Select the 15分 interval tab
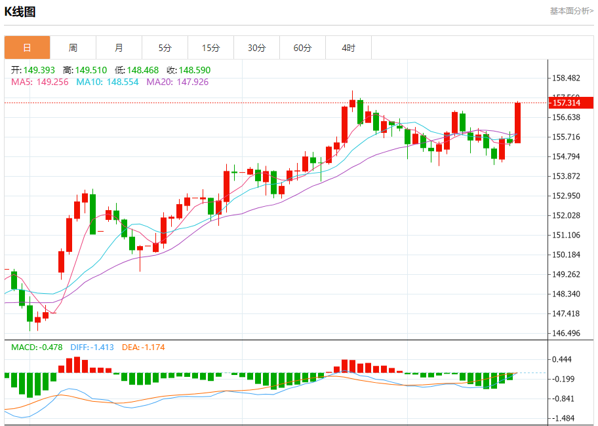Screen dimensions: 598x426 210,48
